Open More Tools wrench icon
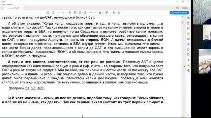 (188, 70)
